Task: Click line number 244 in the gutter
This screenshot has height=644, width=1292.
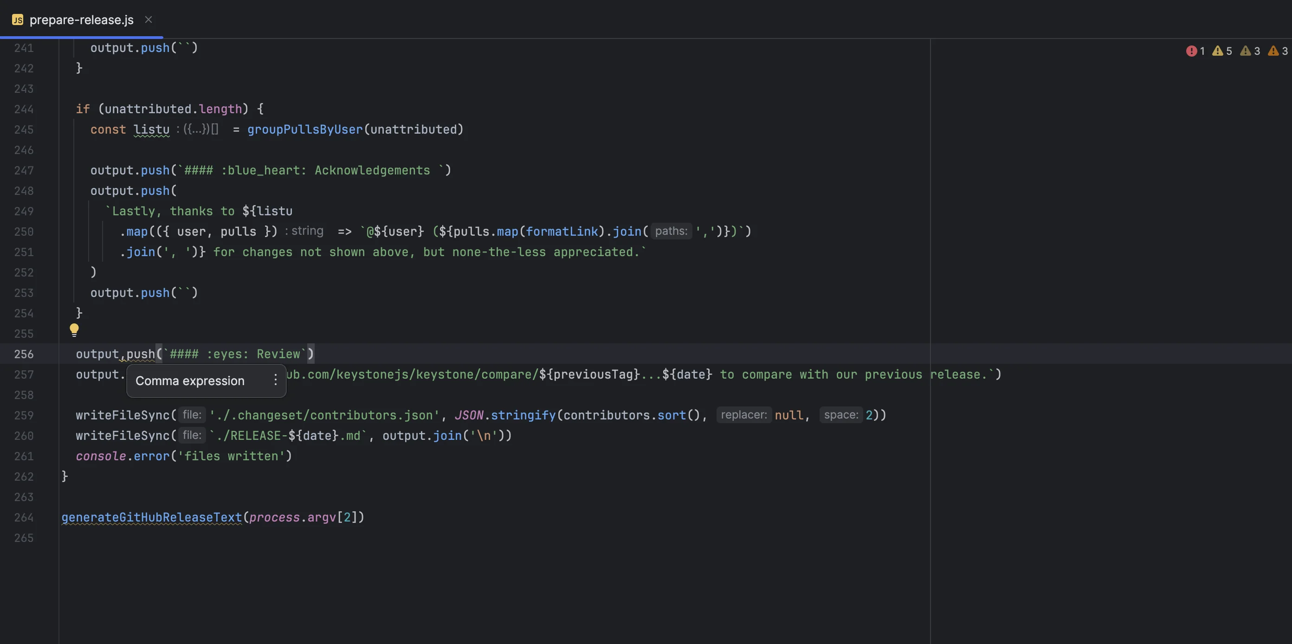Action: (24, 109)
